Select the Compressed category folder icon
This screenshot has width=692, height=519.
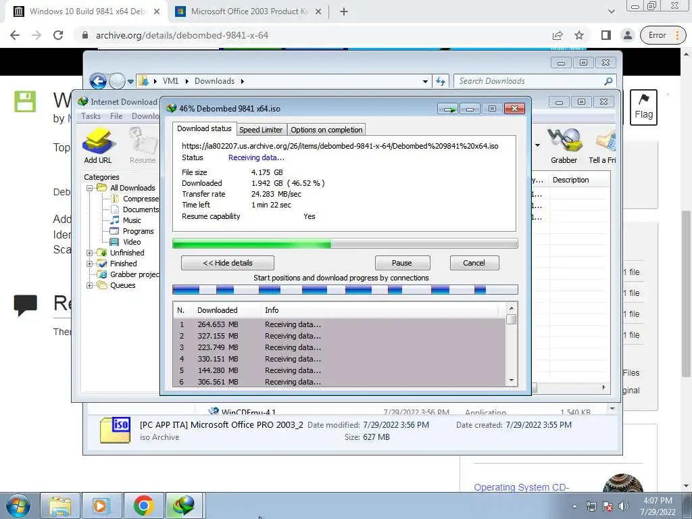click(x=115, y=199)
